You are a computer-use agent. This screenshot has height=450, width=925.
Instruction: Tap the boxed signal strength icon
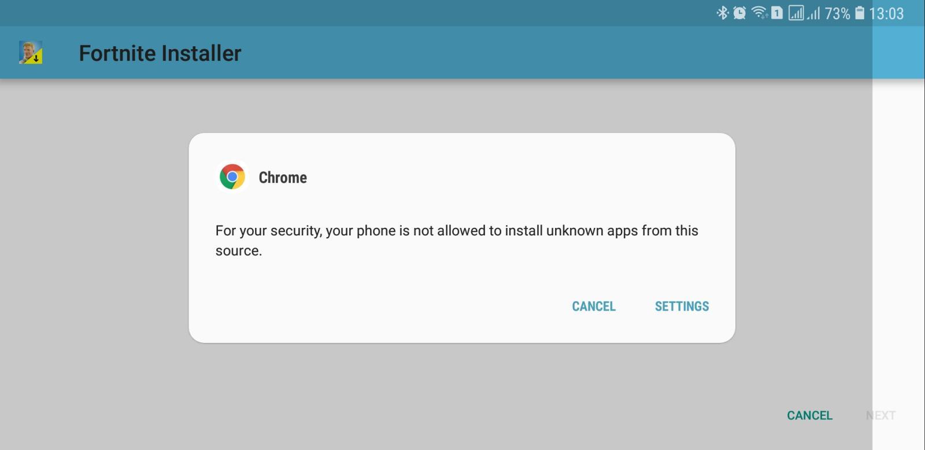coord(796,13)
